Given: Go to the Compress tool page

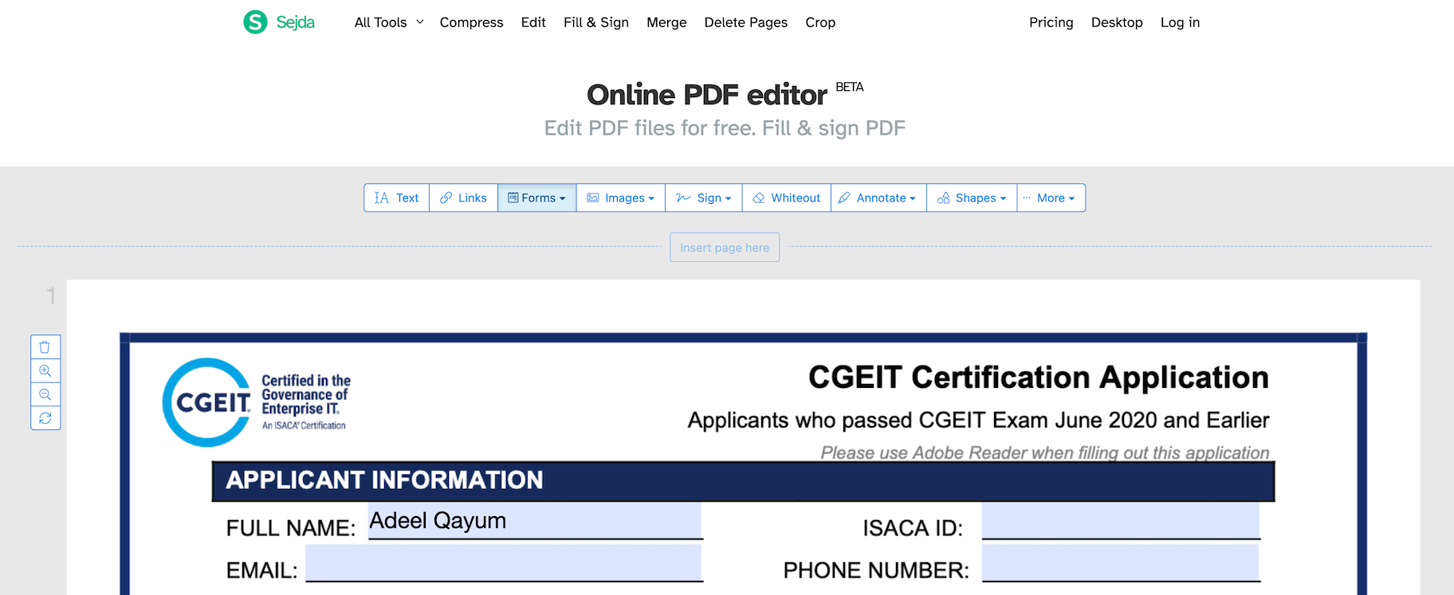Looking at the screenshot, I should (471, 22).
